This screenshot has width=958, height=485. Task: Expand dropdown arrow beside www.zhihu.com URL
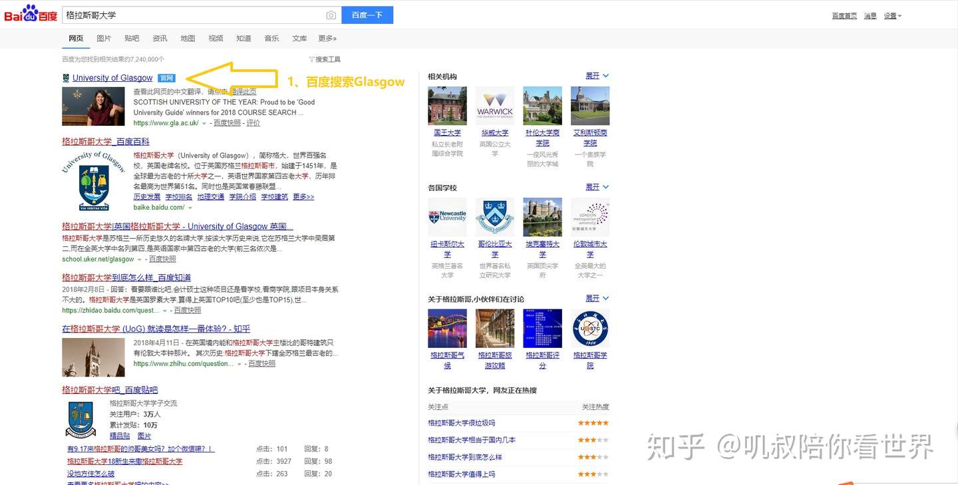point(239,365)
